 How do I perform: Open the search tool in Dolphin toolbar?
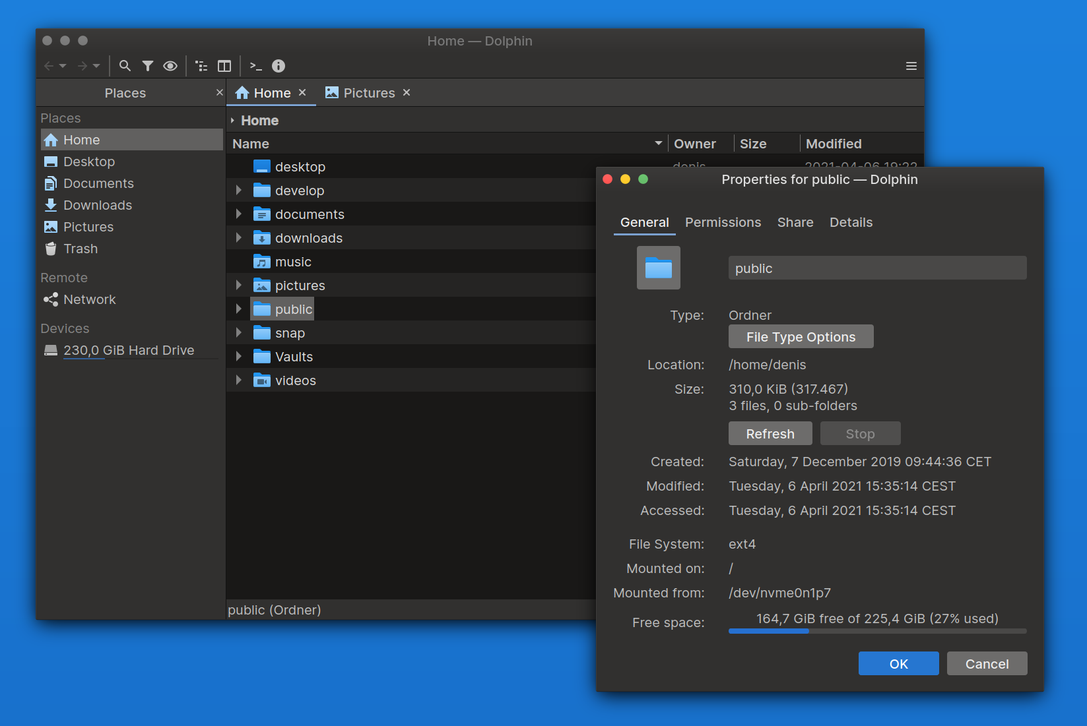[x=125, y=66]
